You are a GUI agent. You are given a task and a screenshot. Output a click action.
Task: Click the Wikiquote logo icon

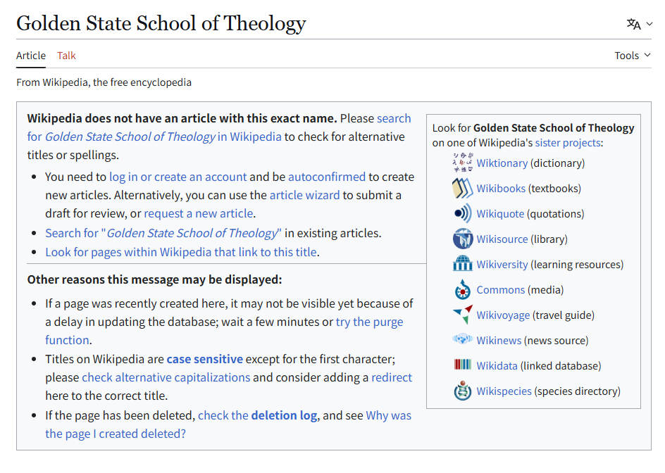click(462, 213)
